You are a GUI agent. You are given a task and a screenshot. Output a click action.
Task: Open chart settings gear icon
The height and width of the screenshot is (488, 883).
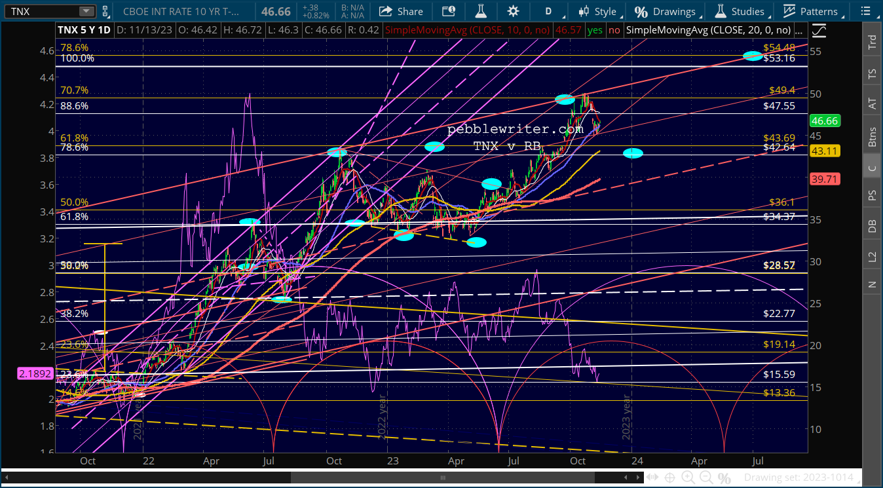513,11
